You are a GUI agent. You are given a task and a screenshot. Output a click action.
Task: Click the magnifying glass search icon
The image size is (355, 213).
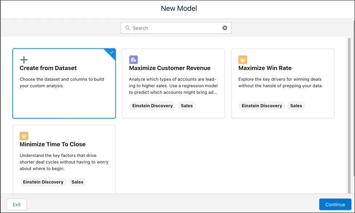click(128, 28)
